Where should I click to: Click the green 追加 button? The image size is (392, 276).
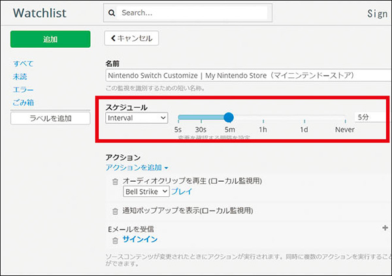pyautogui.click(x=50, y=39)
